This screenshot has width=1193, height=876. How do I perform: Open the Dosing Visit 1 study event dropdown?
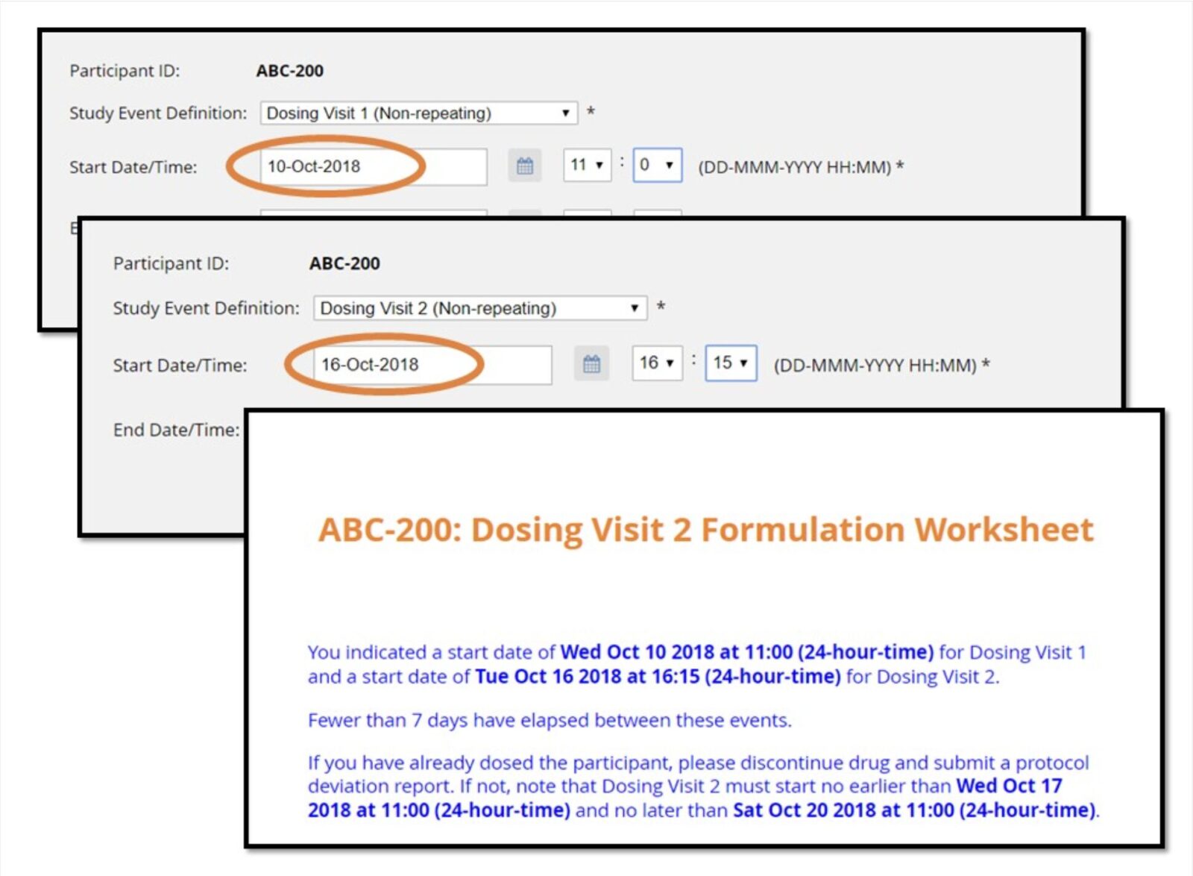pos(418,113)
